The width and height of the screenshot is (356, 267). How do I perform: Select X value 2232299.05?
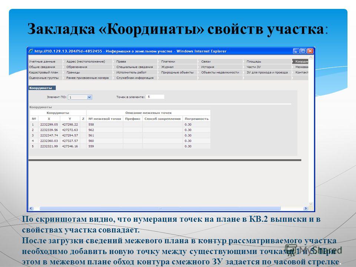click(x=49, y=125)
